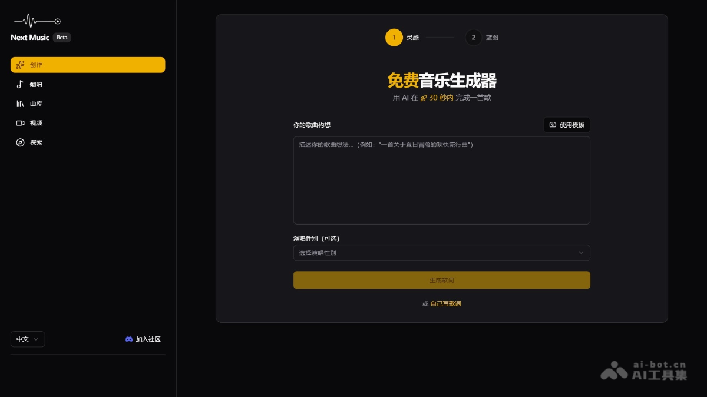Viewport: 707px width, 397px height.
Task: Click the library icon next to 曲库
Action: (x=20, y=104)
